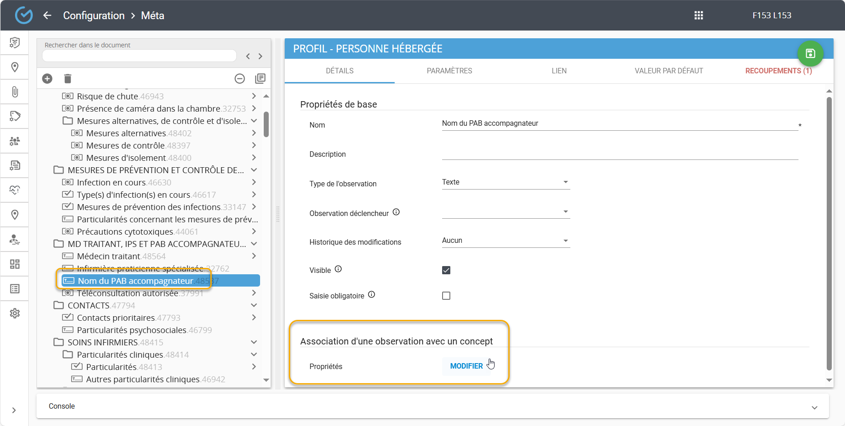Image resolution: width=845 pixels, height=426 pixels.
Task: Switch to the PARAMÈTRES tab
Action: [449, 71]
